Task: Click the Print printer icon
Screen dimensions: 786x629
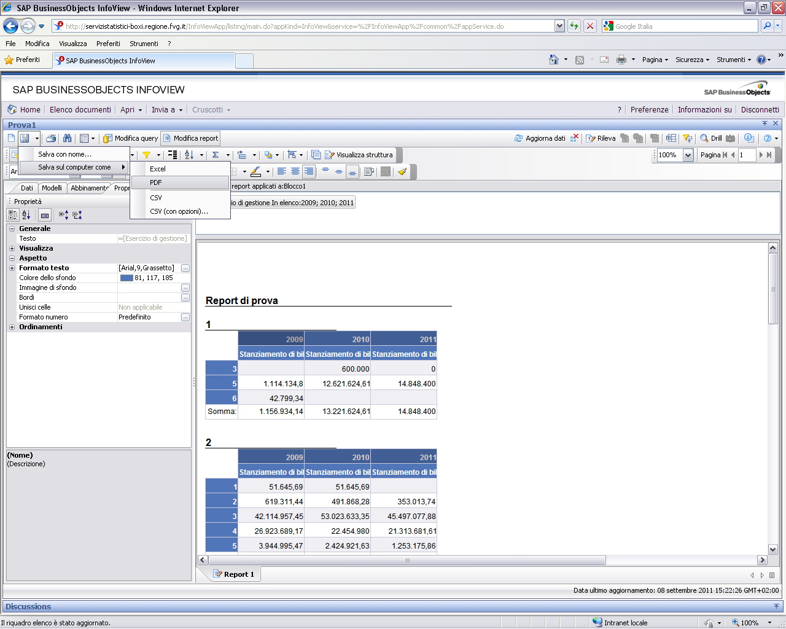Action: coord(52,138)
